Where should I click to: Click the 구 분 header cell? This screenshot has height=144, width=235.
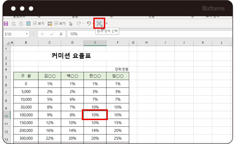tap(26, 76)
